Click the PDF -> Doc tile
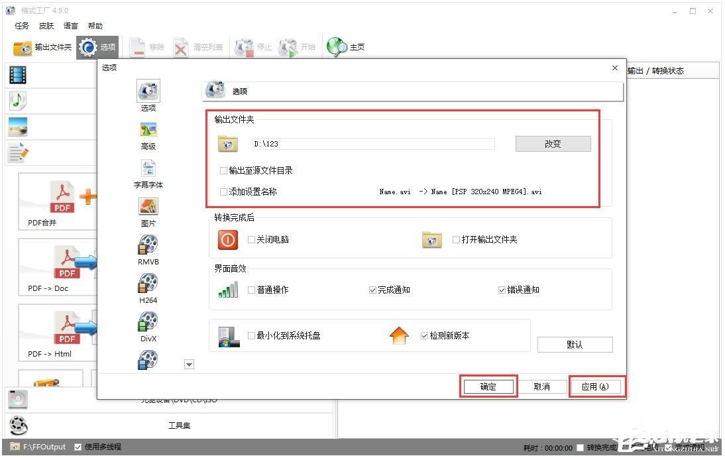 (x=58, y=267)
